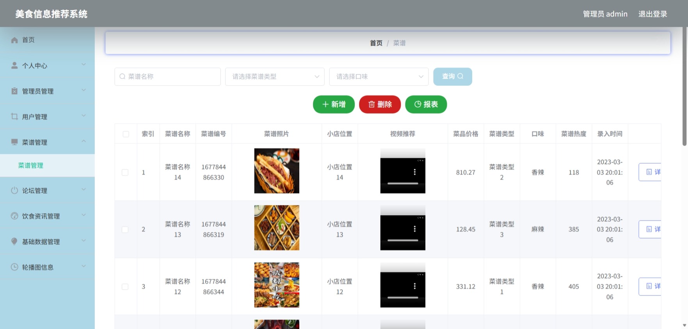Open video menu dots in row 菜谱名称14
This screenshot has height=329, width=688.
[x=414, y=172]
